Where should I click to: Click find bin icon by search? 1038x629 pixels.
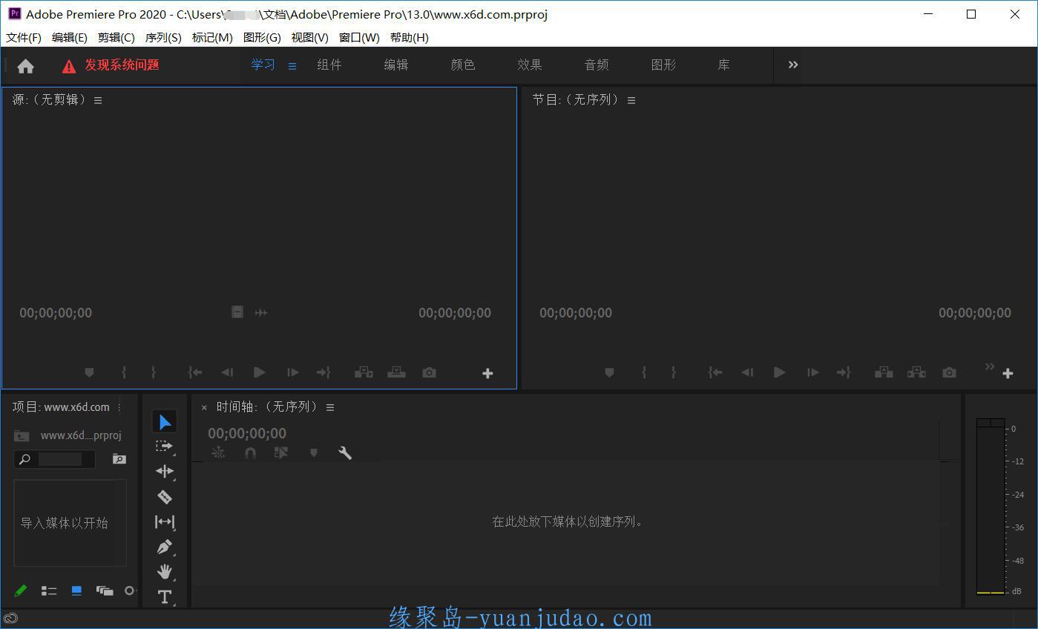(119, 459)
